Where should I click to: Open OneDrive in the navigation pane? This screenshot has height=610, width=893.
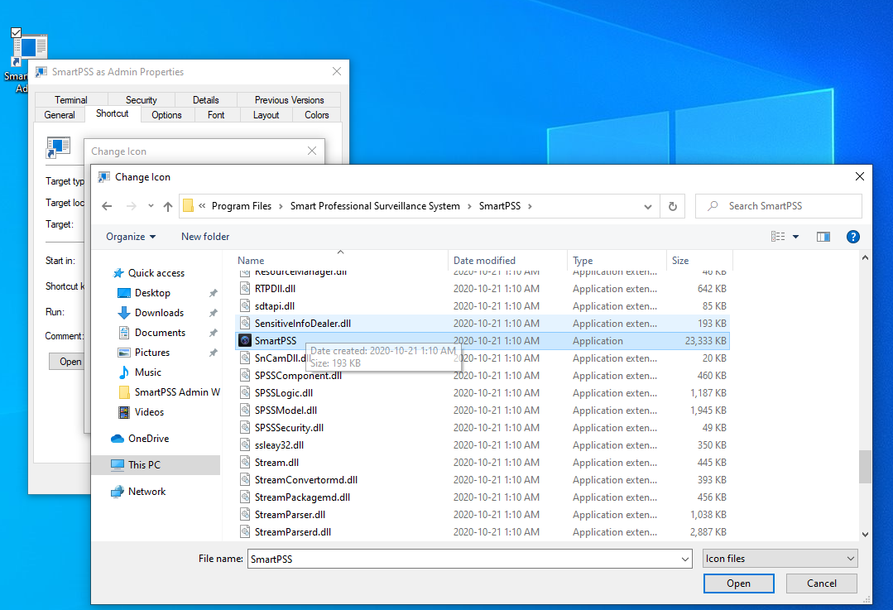click(x=148, y=439)
